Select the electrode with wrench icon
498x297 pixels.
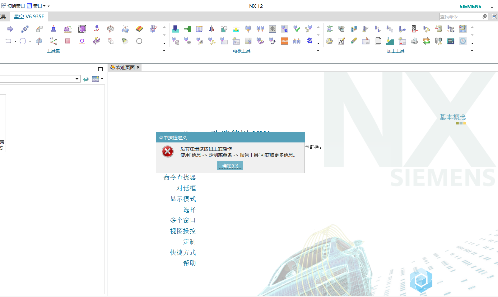212,41
